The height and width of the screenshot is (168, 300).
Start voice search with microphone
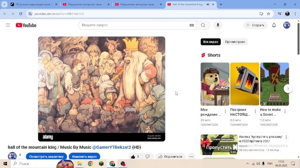tap(217, 25)
